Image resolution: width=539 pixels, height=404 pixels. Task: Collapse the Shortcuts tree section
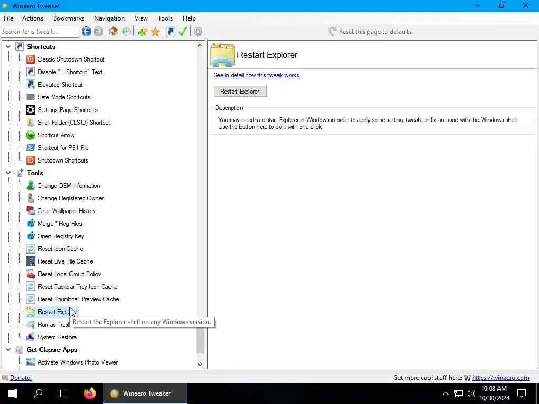point(8,47)
